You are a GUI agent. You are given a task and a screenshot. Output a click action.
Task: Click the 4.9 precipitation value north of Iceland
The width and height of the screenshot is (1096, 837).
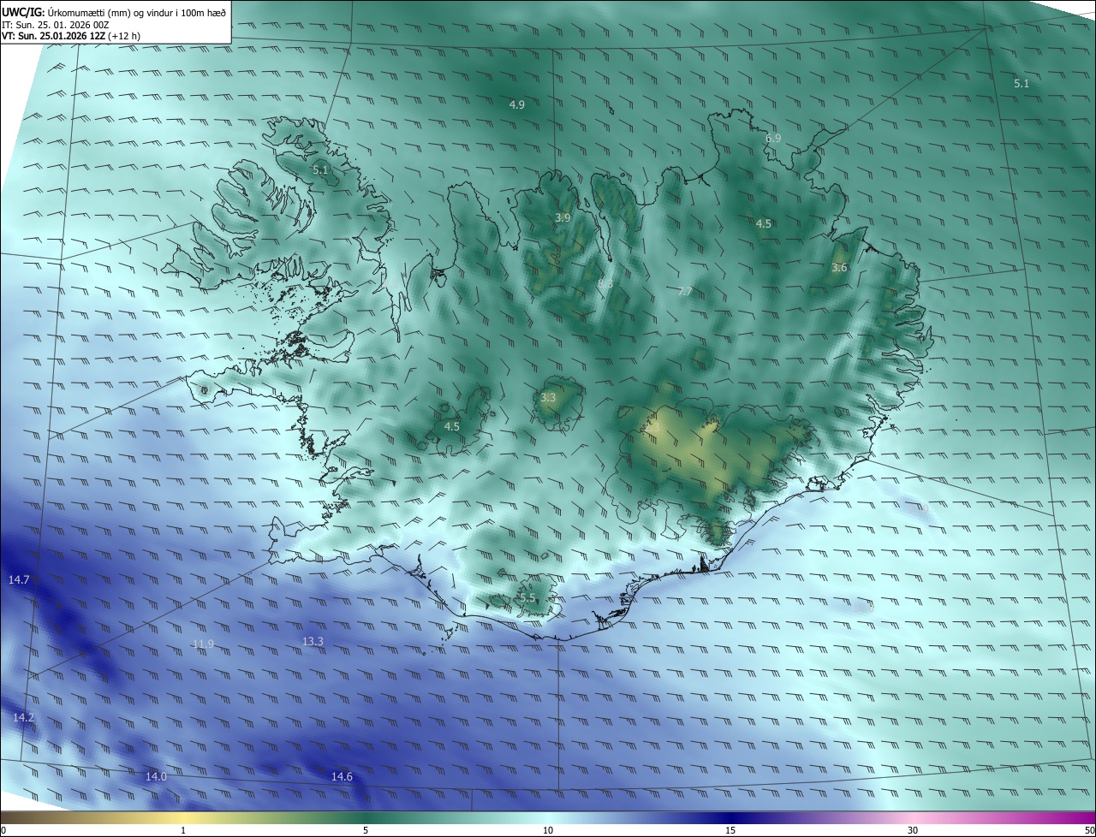(x=516, y=105)
